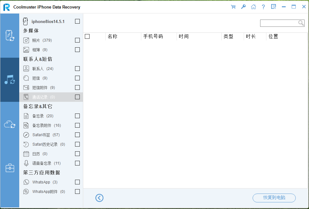Viewport: 309px width, 209px height.
Task: Click the 恢复到电脑 button
Action: point(274,198)
